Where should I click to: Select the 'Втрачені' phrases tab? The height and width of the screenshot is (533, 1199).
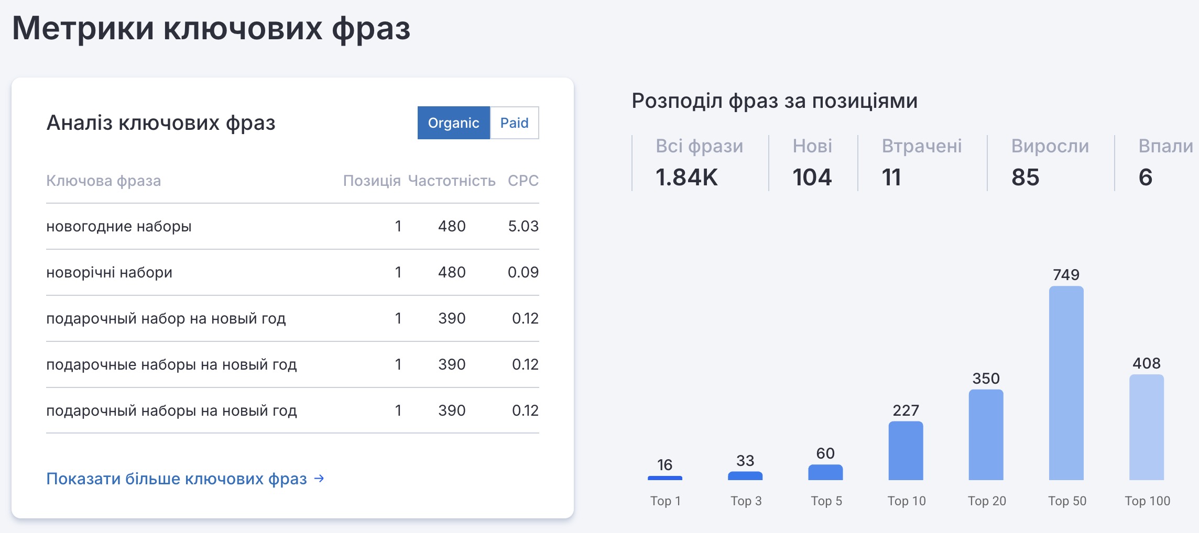click(921, 162)
